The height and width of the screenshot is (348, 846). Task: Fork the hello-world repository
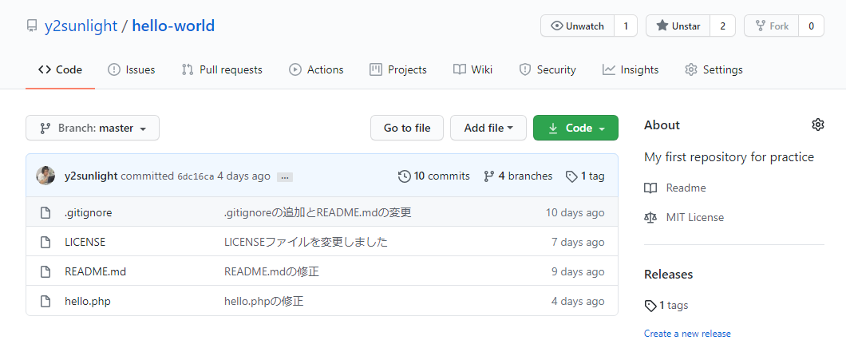[x=771, y=26]
